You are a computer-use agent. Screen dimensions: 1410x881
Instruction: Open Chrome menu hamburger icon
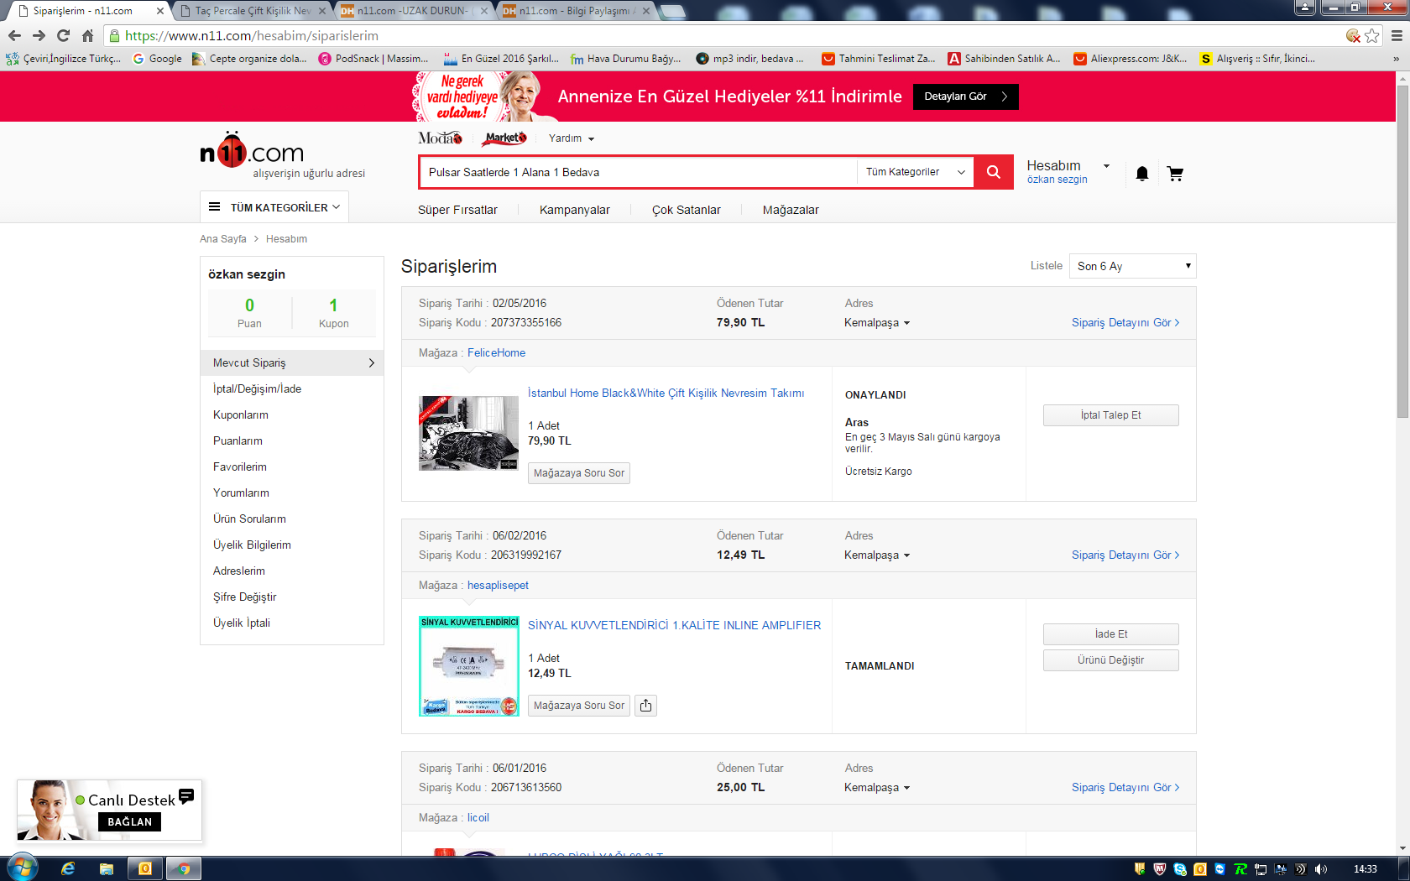click(1396, 35)
